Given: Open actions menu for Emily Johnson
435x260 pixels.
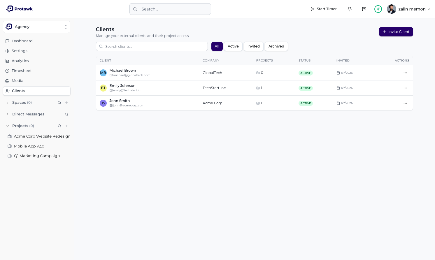Looking at the screenshot, I should click(405, 88).
